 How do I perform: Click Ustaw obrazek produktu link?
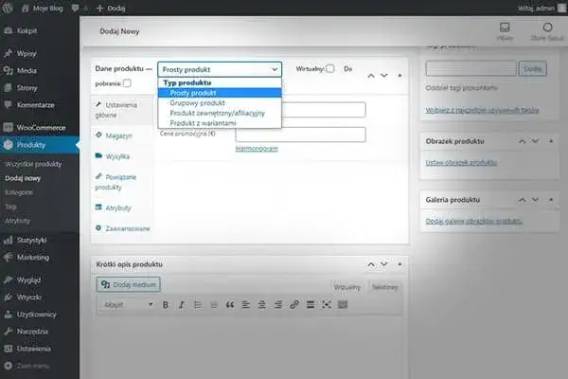(x=461, y=162)
